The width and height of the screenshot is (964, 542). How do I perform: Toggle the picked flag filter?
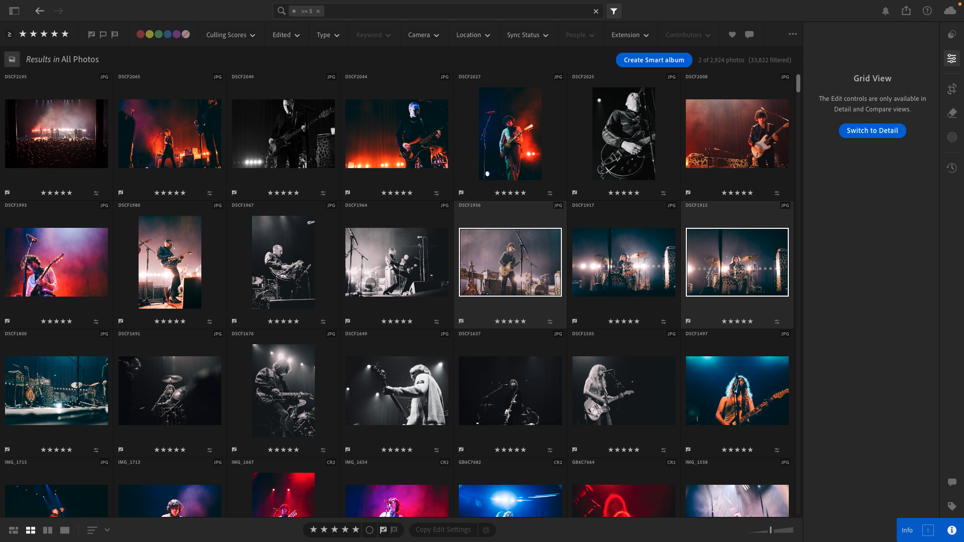[x=91, y=35]
